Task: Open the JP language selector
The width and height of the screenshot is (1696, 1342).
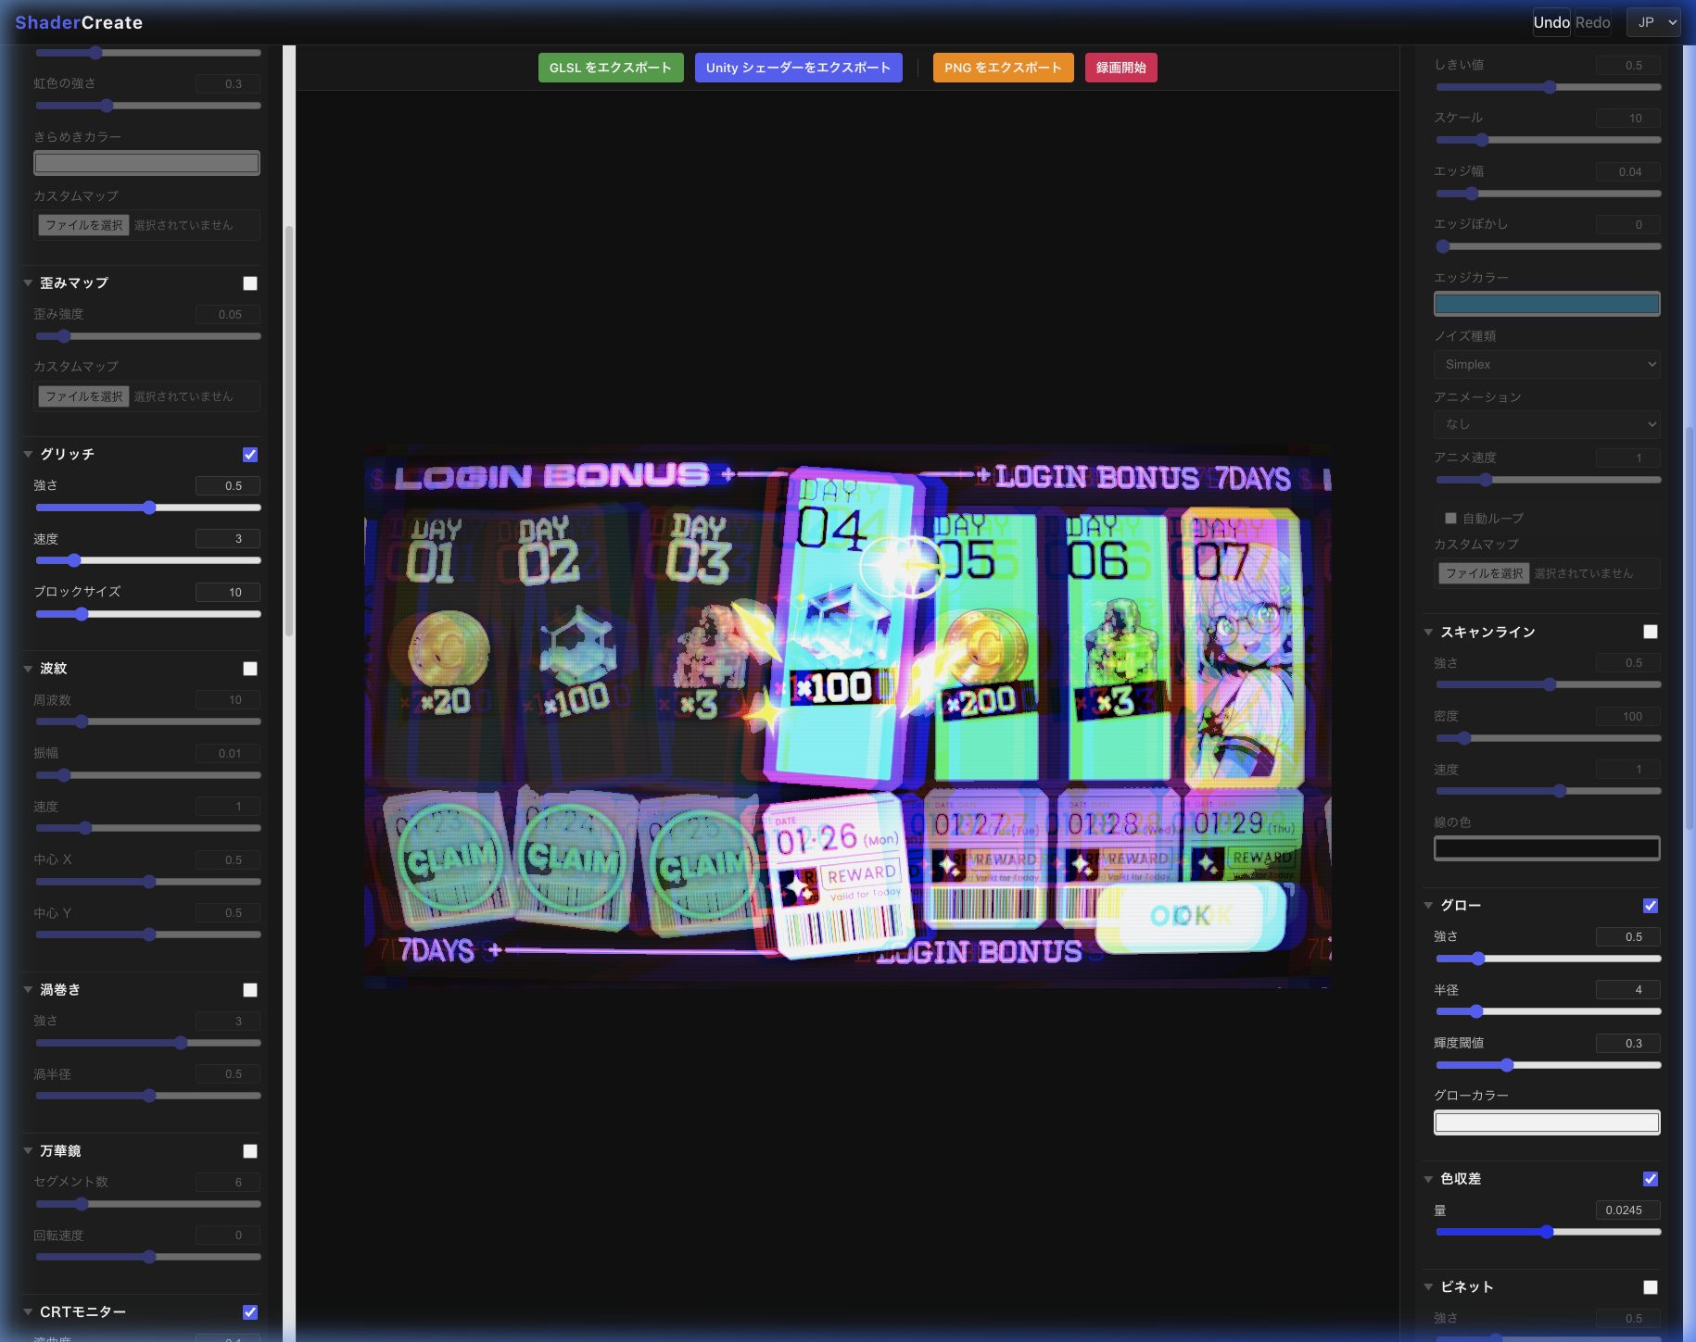Action: 1653,22
